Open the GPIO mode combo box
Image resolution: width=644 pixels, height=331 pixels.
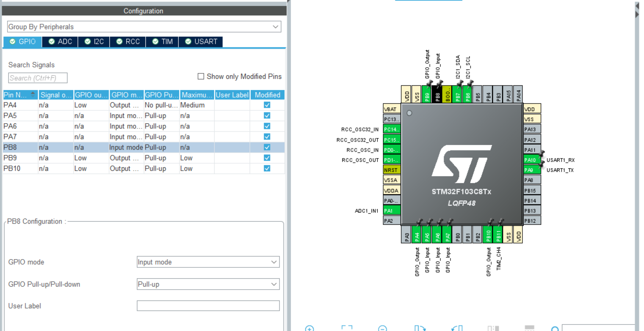tap(208, 262)
